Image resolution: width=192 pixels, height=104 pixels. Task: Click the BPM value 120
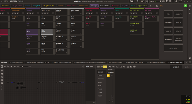click(142, 1)
